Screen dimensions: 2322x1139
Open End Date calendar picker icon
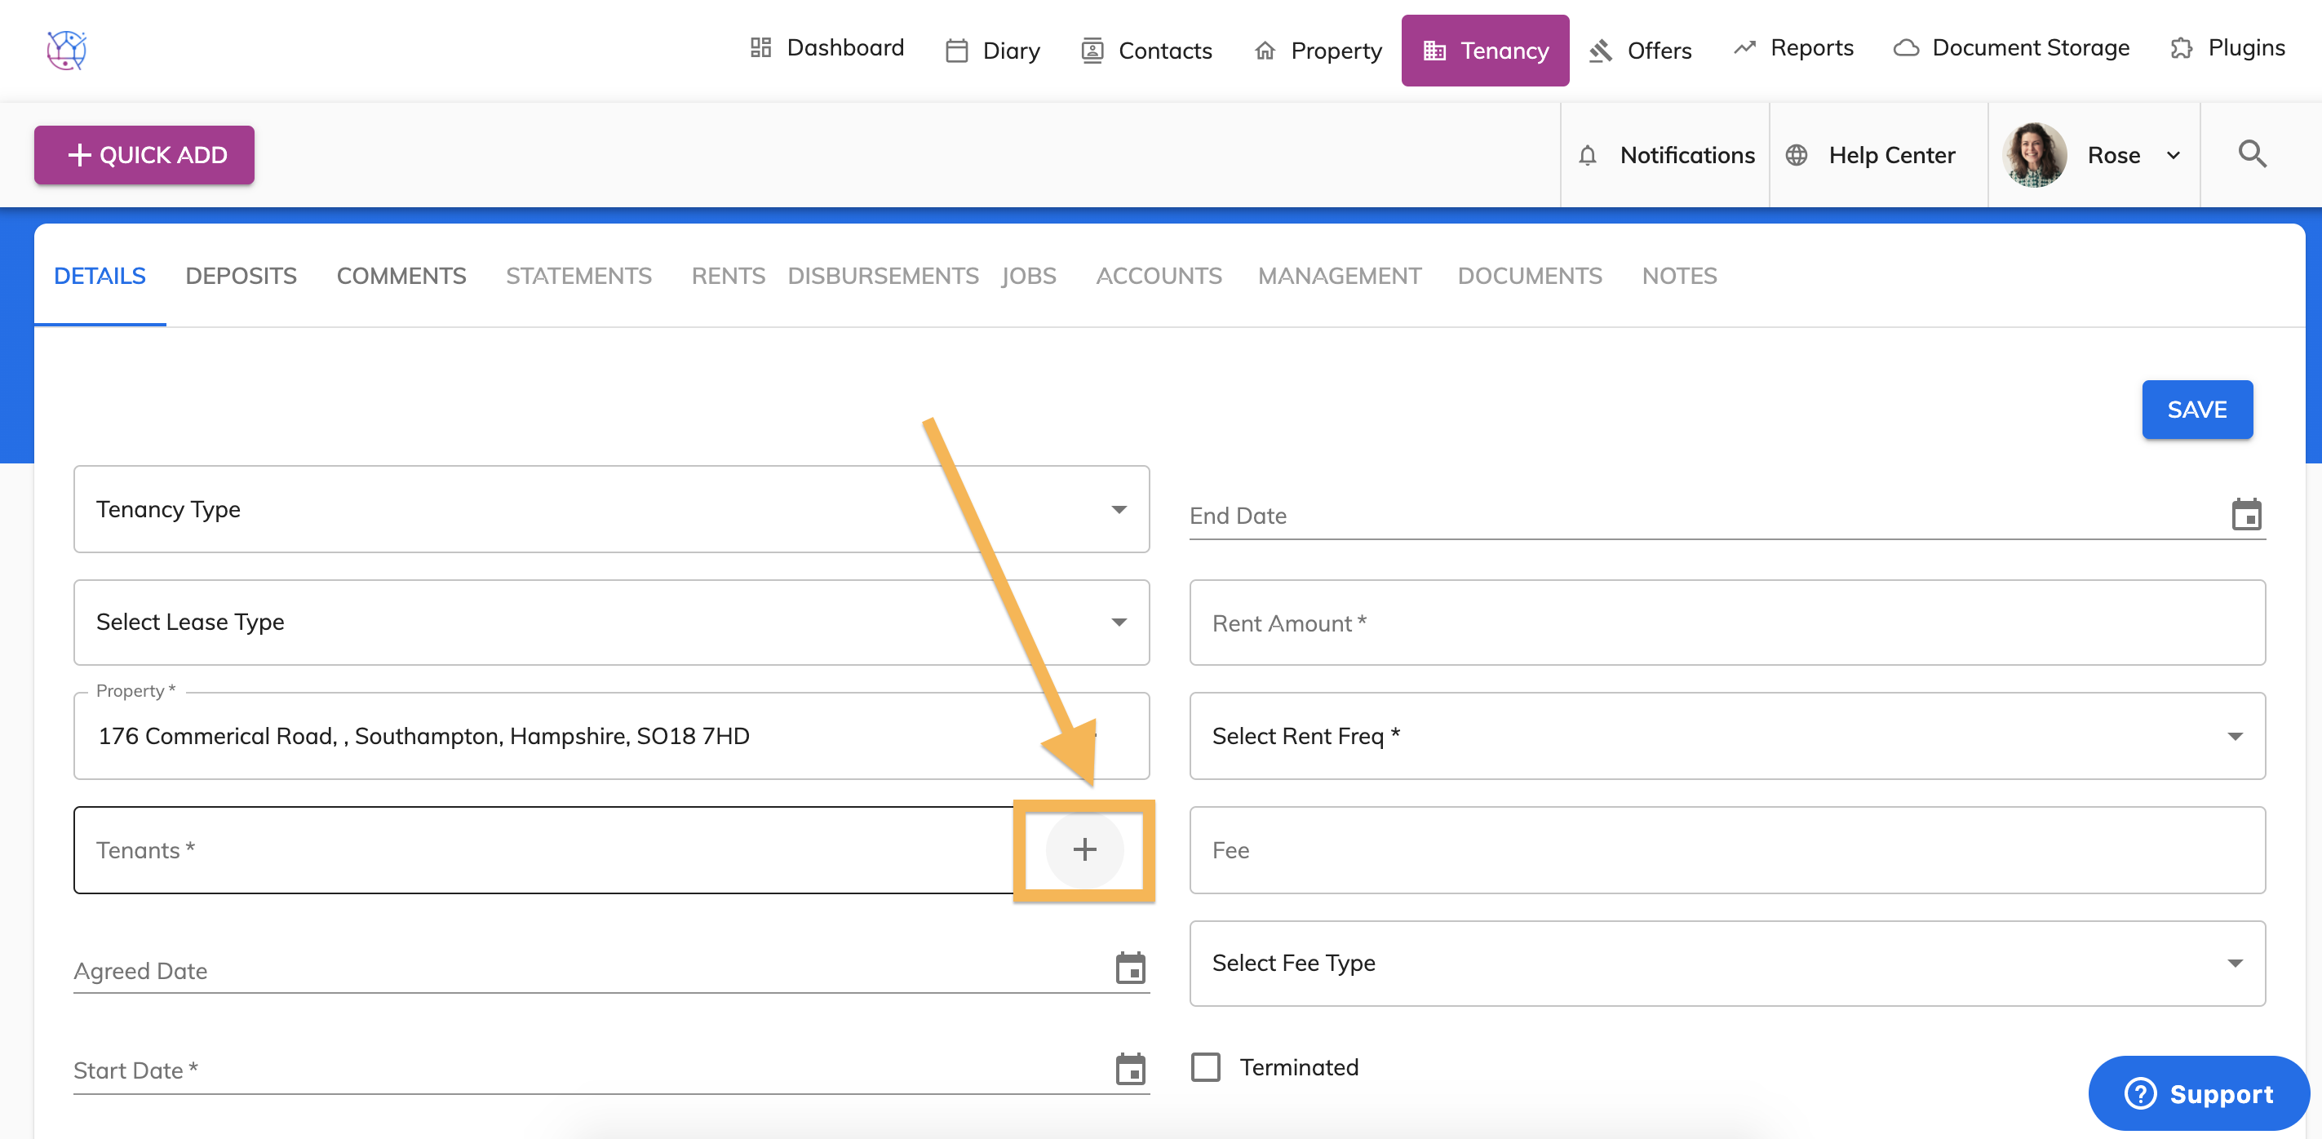(2245, 515)
